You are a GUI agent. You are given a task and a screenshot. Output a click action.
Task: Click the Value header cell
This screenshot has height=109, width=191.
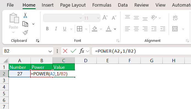(x=63, y=67)
